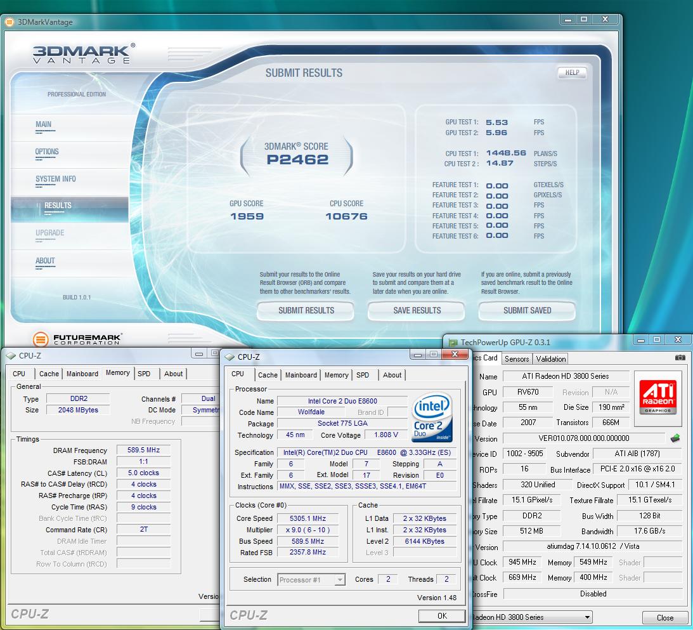The image size is (693, 630).
Task: Click the CPU name Intel Core 2 Duo E8600
Action: point(342,401)
